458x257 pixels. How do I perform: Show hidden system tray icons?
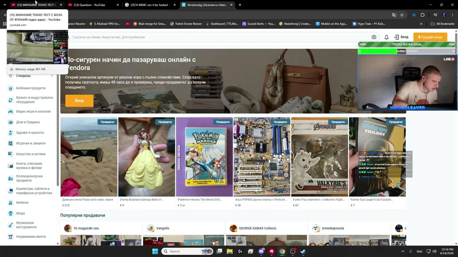tap(403, 251)
